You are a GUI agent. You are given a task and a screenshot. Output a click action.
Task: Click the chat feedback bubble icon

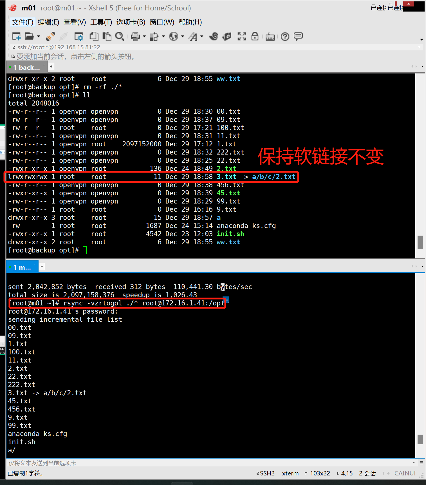298,36
